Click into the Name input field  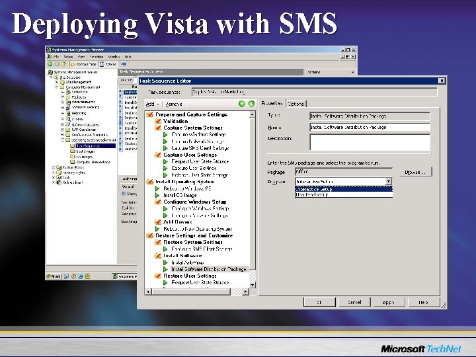coord(370,127)
